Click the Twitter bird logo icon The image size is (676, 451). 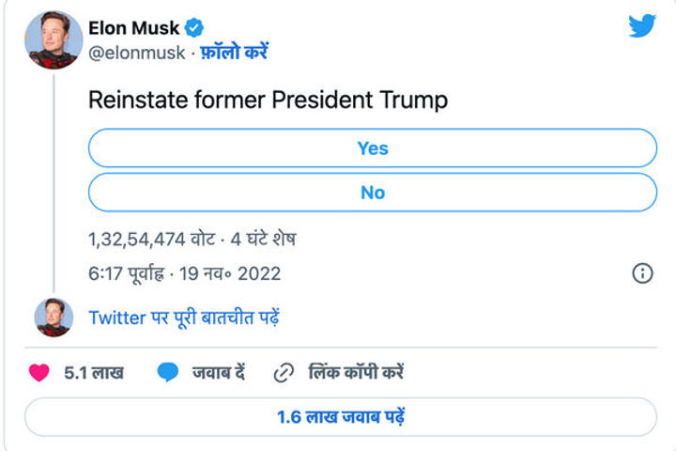[642, 27]
